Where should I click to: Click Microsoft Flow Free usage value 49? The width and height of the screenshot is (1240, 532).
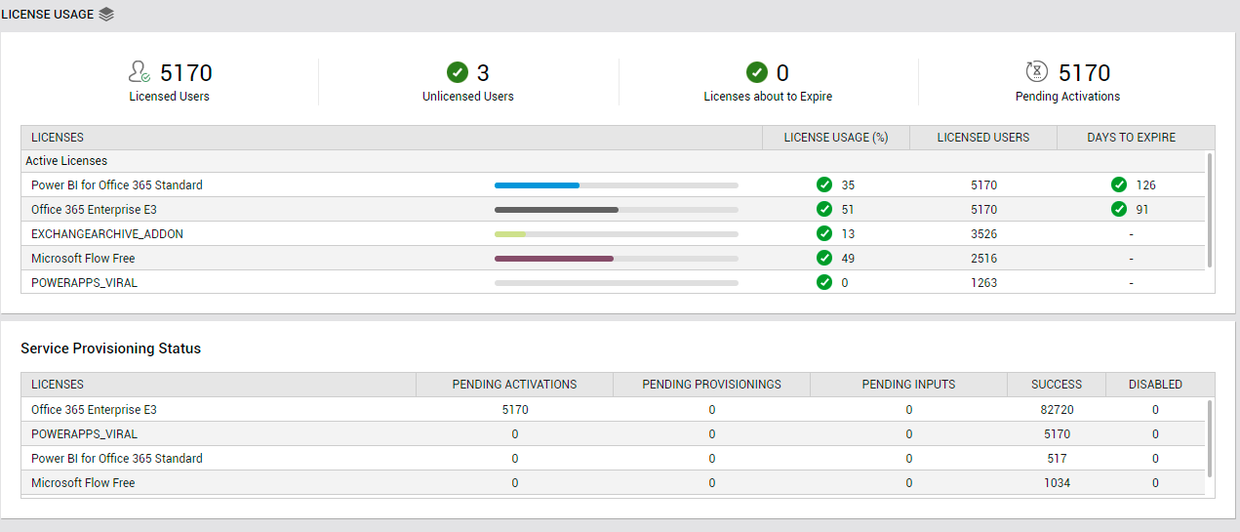pos(848,259)
